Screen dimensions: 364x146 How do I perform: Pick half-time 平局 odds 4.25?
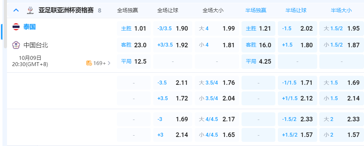click(258, 62)
